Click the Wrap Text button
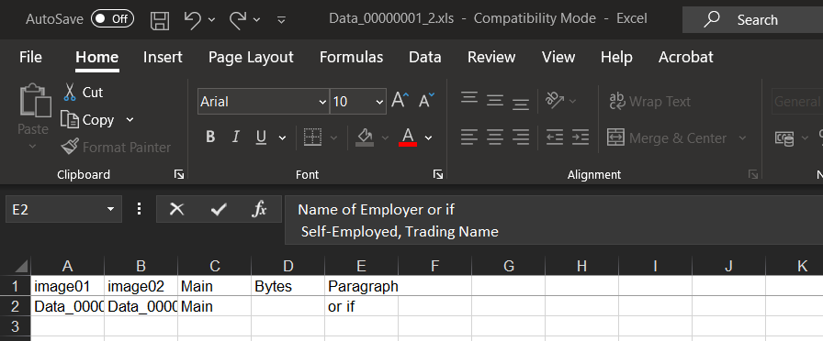Viewport: 823px width, 341px height. point(649,101)
